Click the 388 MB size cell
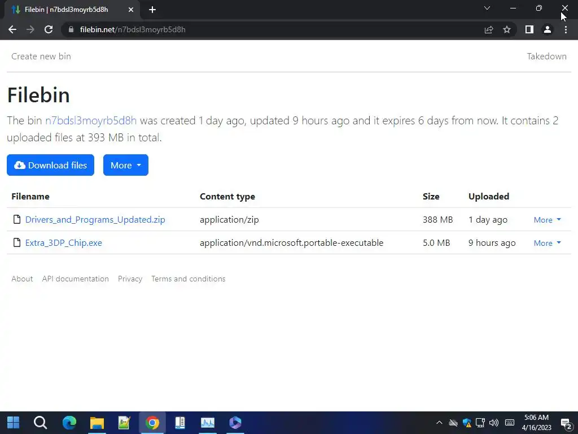 (x=437, y=220)
